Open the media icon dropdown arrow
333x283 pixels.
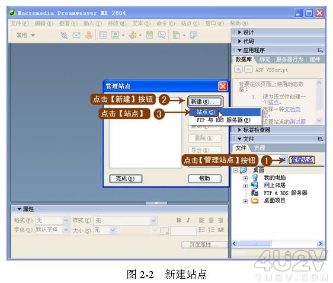click(x=140, y=35)
